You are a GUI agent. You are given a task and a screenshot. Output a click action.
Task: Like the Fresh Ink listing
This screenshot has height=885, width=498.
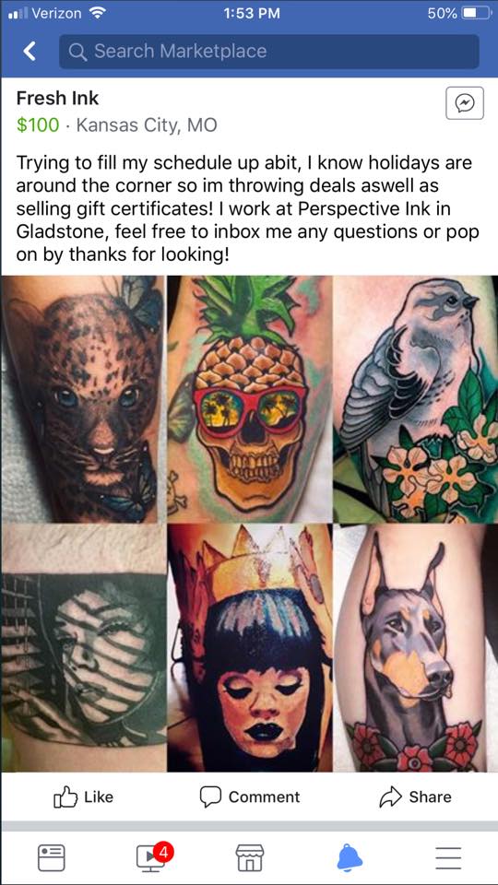[83, 796]
